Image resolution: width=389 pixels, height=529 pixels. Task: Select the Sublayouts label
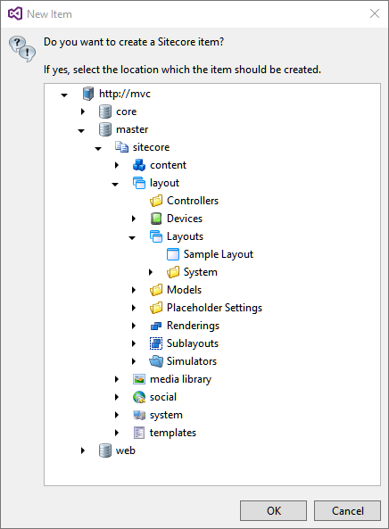[193, 343]
